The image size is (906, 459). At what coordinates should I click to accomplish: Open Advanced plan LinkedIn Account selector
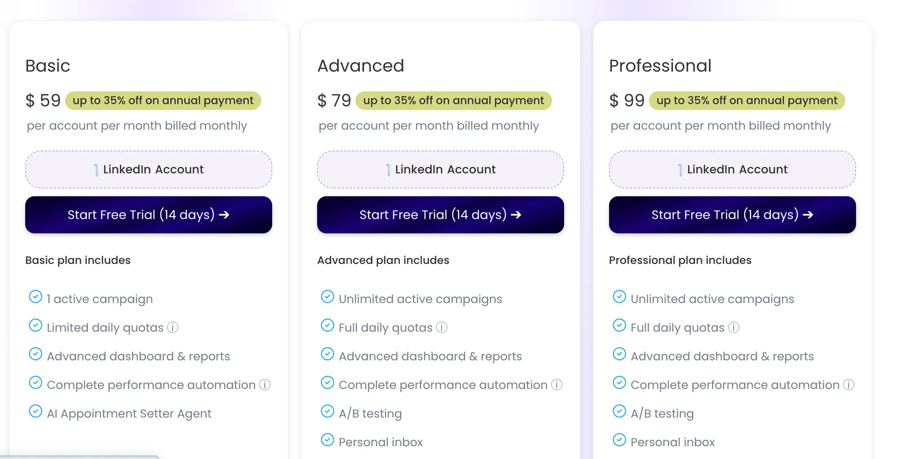pos(441,169)
